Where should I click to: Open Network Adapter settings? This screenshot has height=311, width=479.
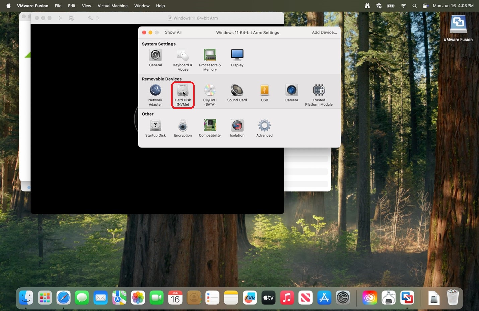tap(155, 95)
